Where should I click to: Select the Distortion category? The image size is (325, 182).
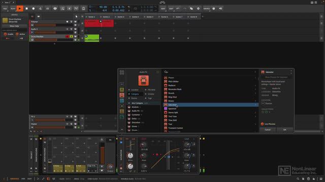[x=144, y=122]
